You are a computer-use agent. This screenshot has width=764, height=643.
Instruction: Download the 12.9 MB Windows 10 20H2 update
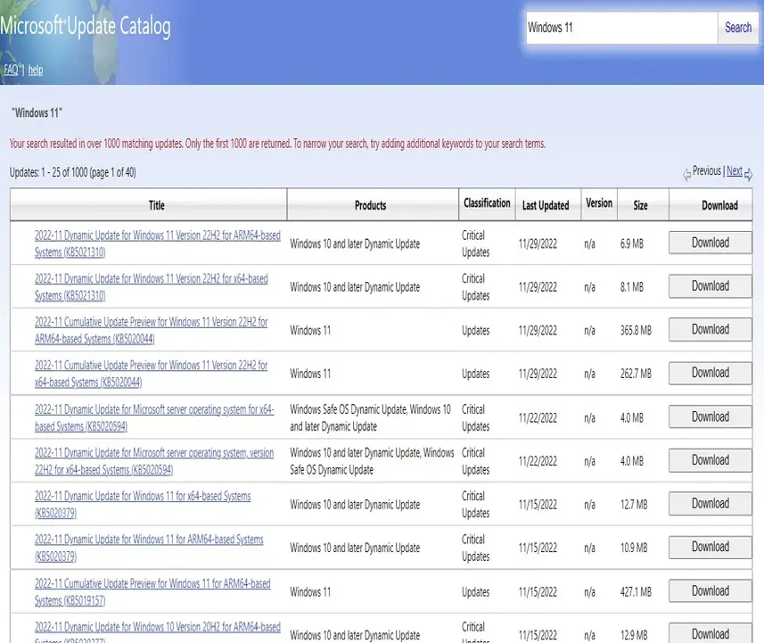coord(710,633)
